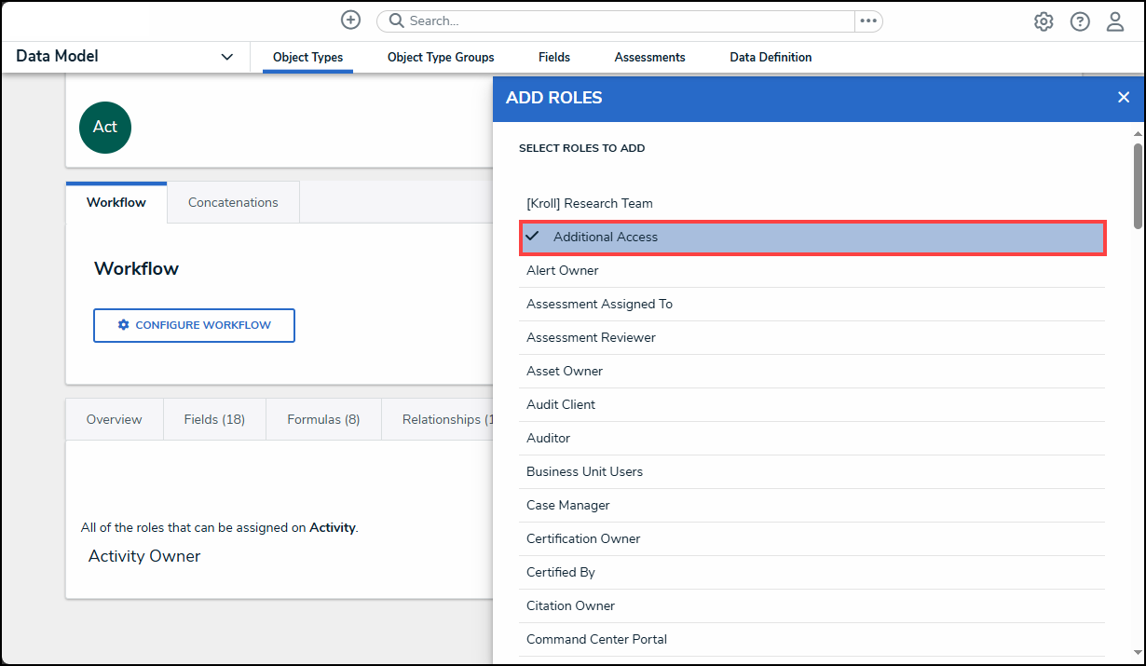Switch to the Object Type Groups tab
1146x666 pixels.
441,58
